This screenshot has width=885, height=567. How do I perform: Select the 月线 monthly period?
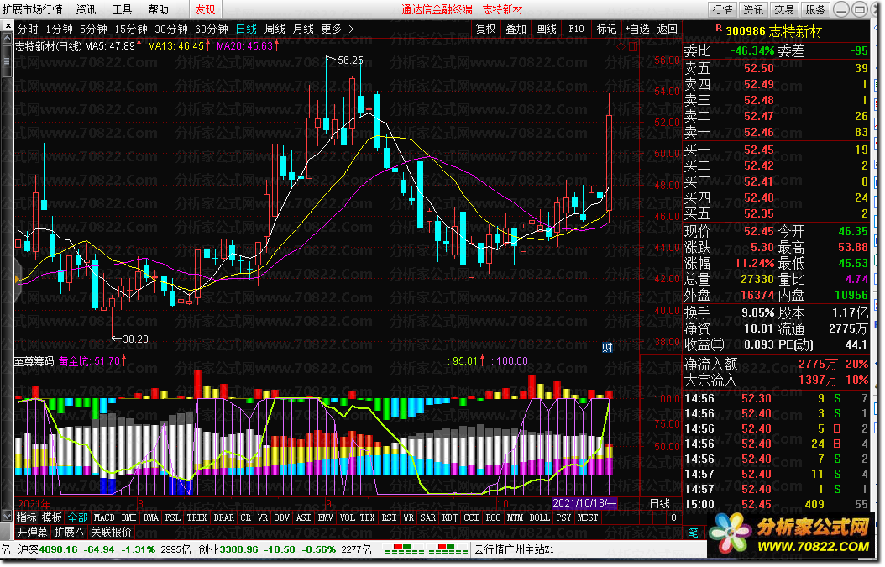click(303, 29)
